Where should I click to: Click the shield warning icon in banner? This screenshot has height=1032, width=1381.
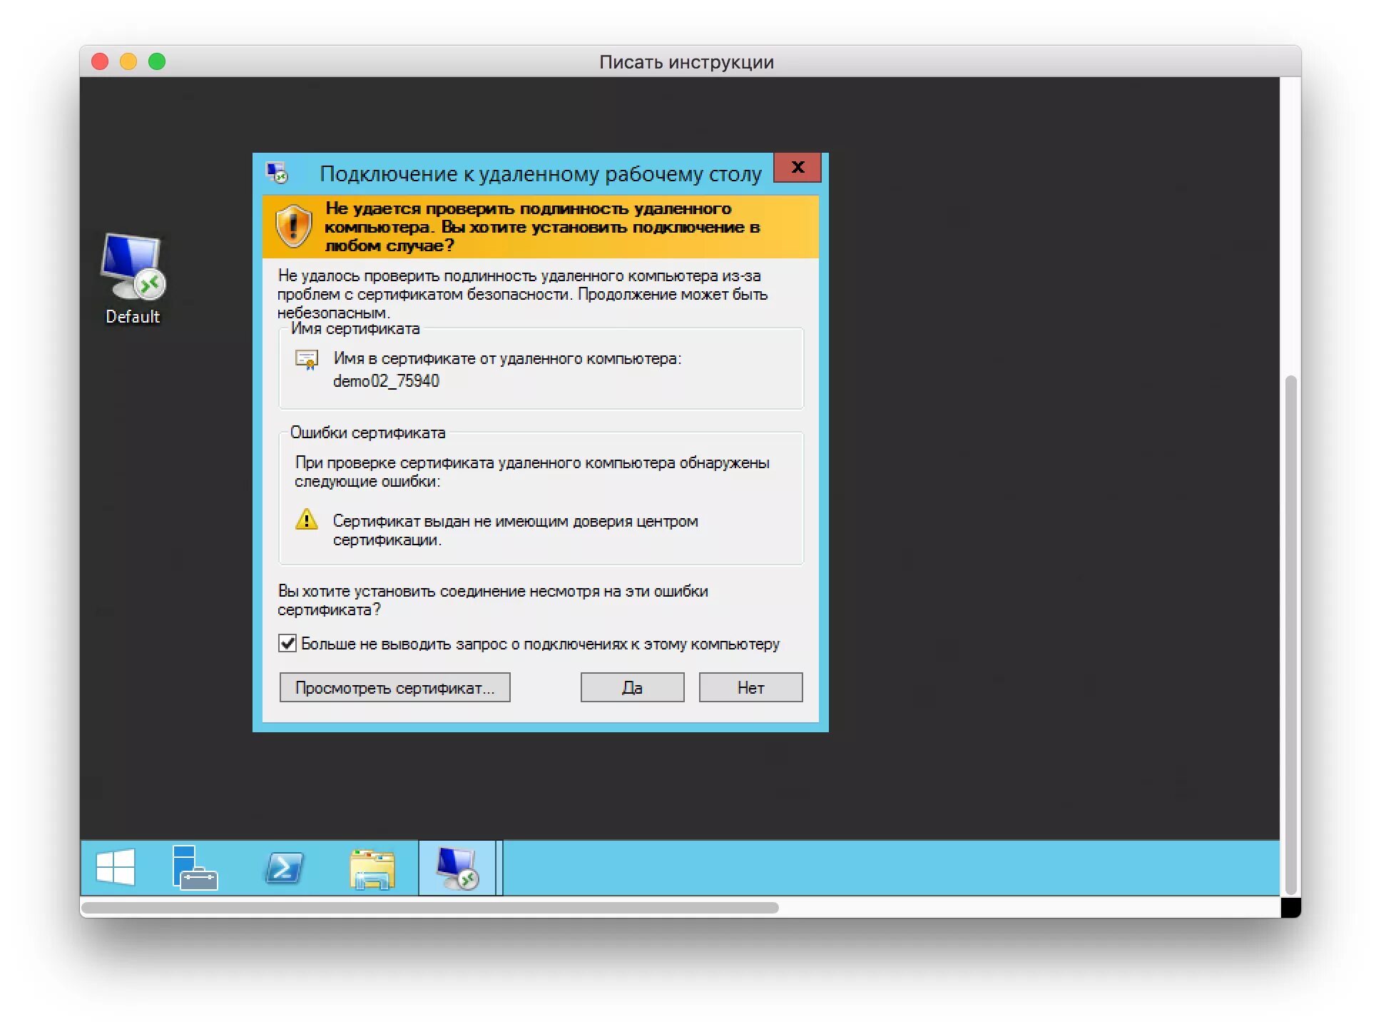(293, 226)
